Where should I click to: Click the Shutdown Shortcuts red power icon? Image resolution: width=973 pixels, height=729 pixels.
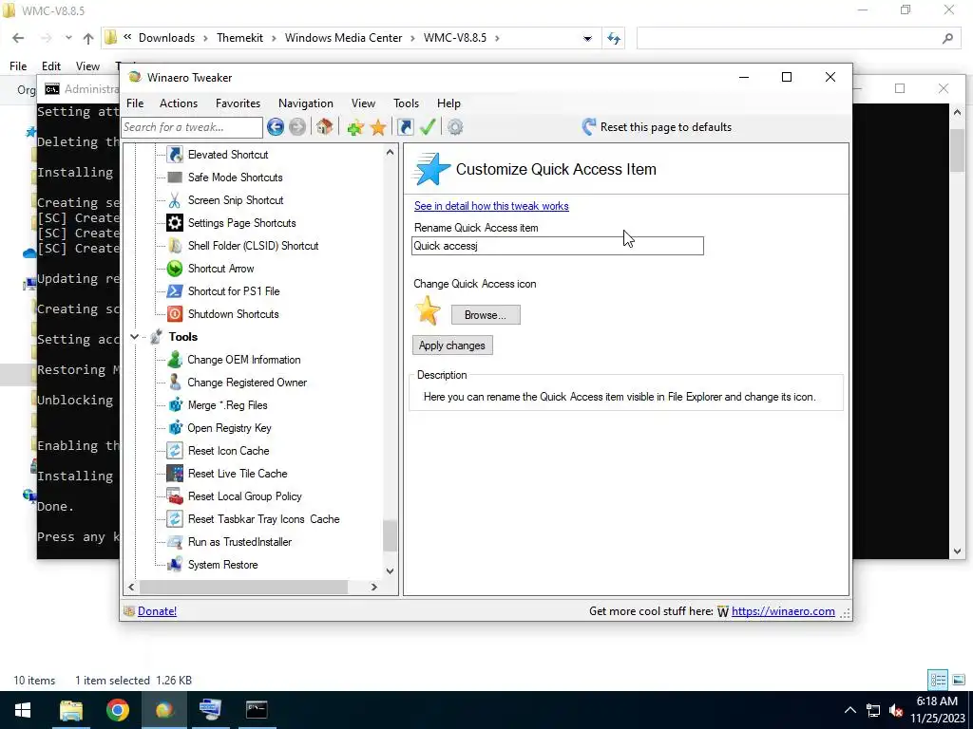point(175,314)
